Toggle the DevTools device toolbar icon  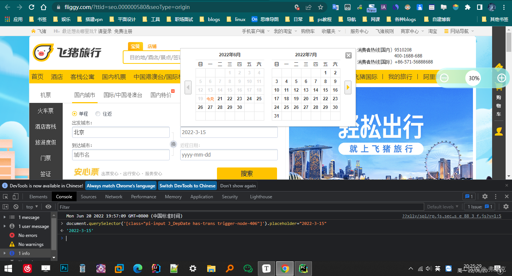click(15, 196)
